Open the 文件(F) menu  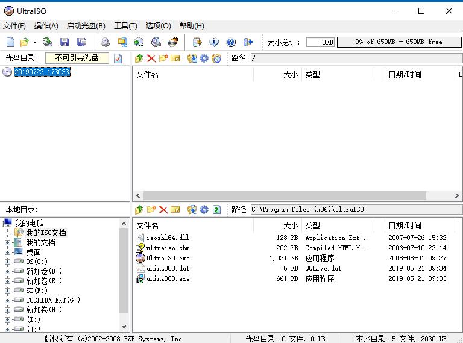pyautogui.click(x=14, y=26)
